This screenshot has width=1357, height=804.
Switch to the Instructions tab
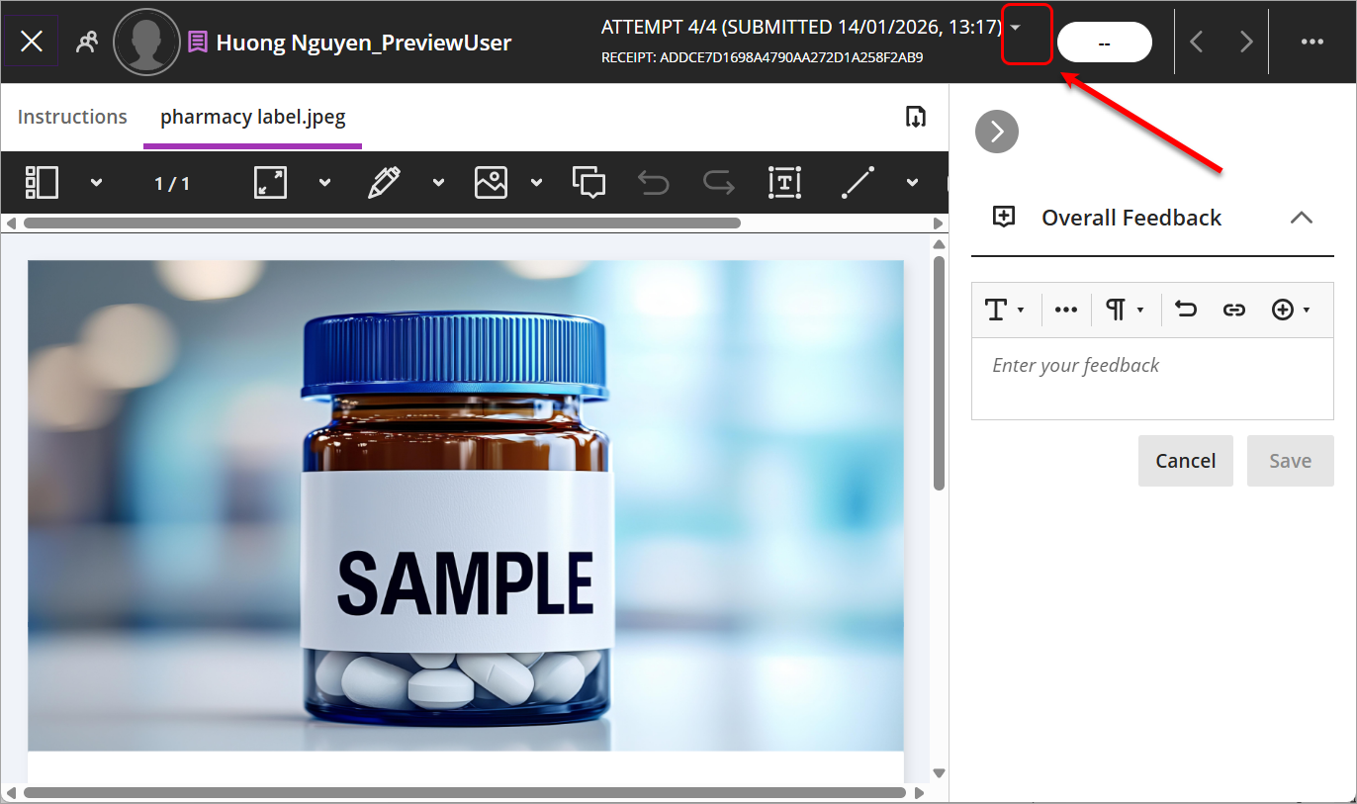(x=72, y=117)
